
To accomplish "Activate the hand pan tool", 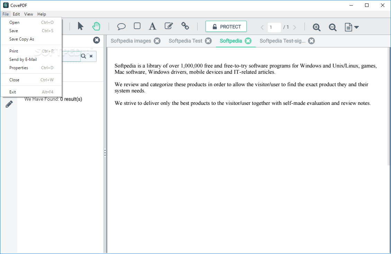I will coord(96,26).
